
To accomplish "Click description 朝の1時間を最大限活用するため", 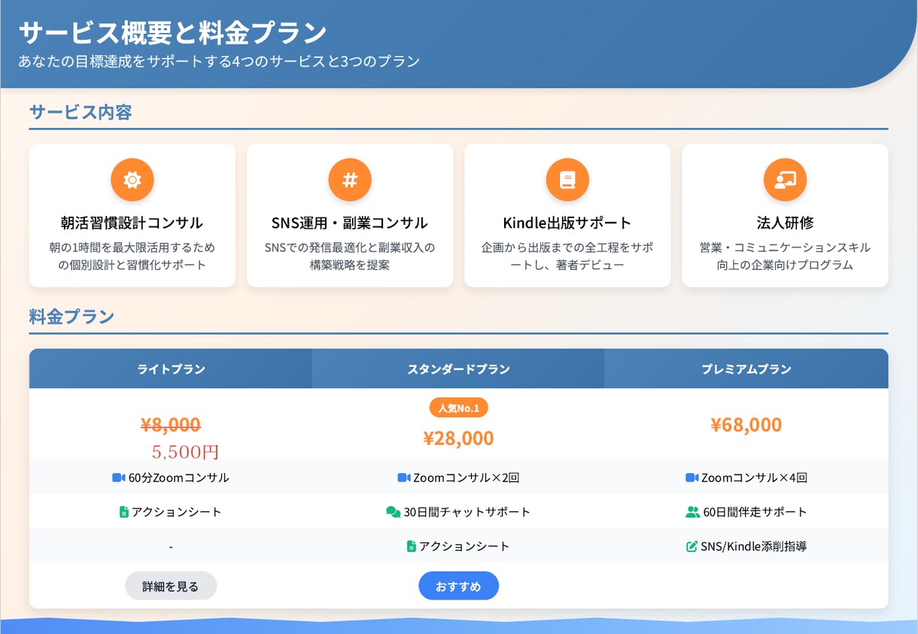I will click(132, 247).
